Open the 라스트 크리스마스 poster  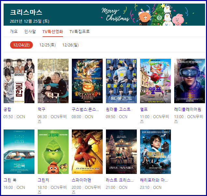(121, 152)
